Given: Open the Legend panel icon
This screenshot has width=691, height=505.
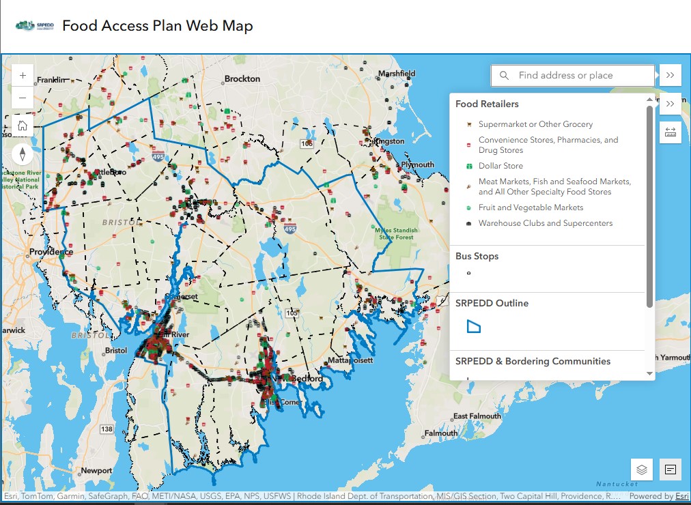Looking at the screenshot, I should pos(669,470).
